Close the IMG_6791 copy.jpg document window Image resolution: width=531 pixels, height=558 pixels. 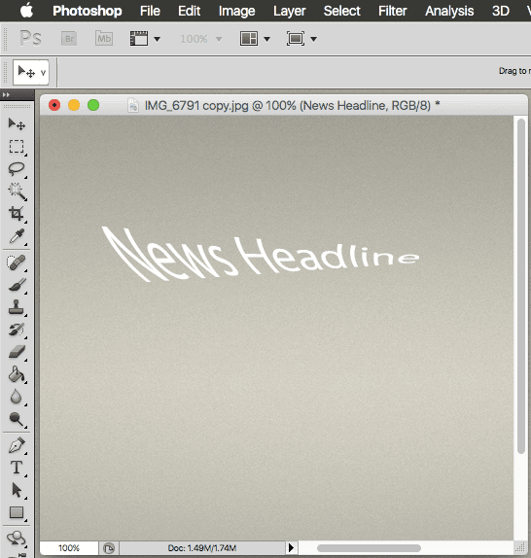54,105
